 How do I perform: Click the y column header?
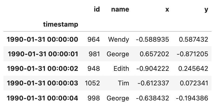[206, 9]
